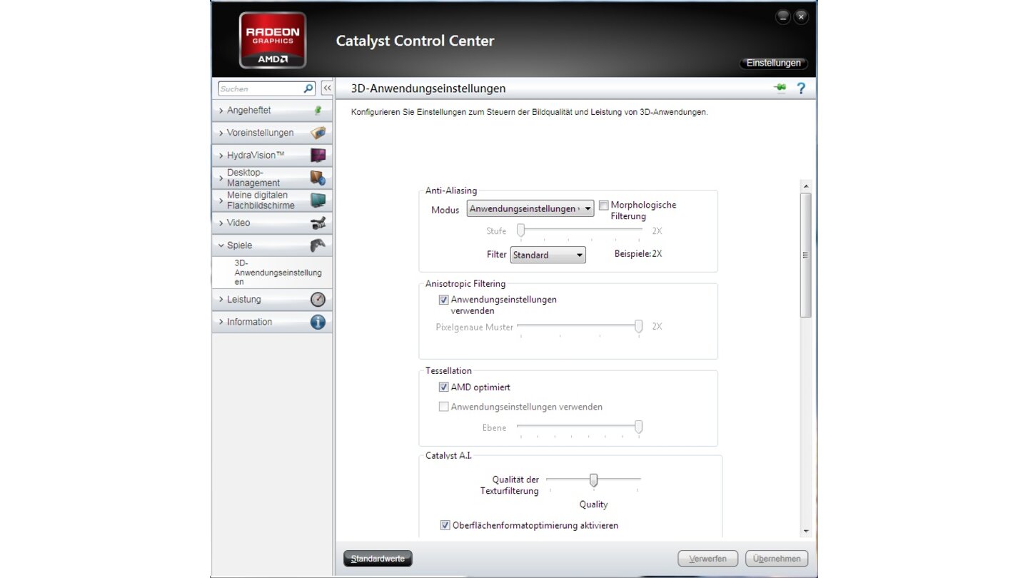1028x578 pixels.
Task: Click the Tessellation Ebene slider
Action: tap(580, 427)
